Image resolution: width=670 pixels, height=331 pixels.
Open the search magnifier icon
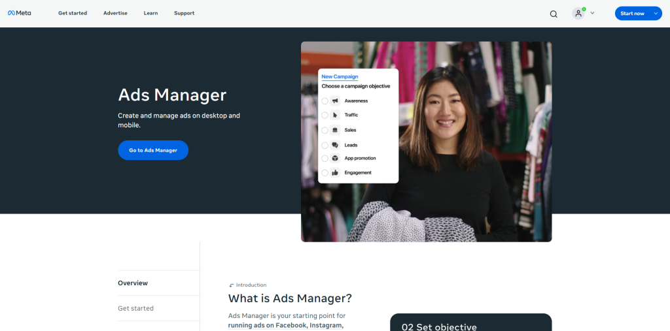click(x=554, y=14)
